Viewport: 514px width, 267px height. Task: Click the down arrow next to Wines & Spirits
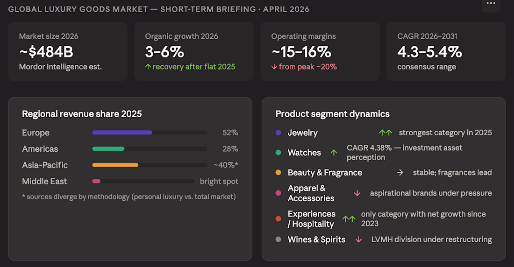(358, 239)
